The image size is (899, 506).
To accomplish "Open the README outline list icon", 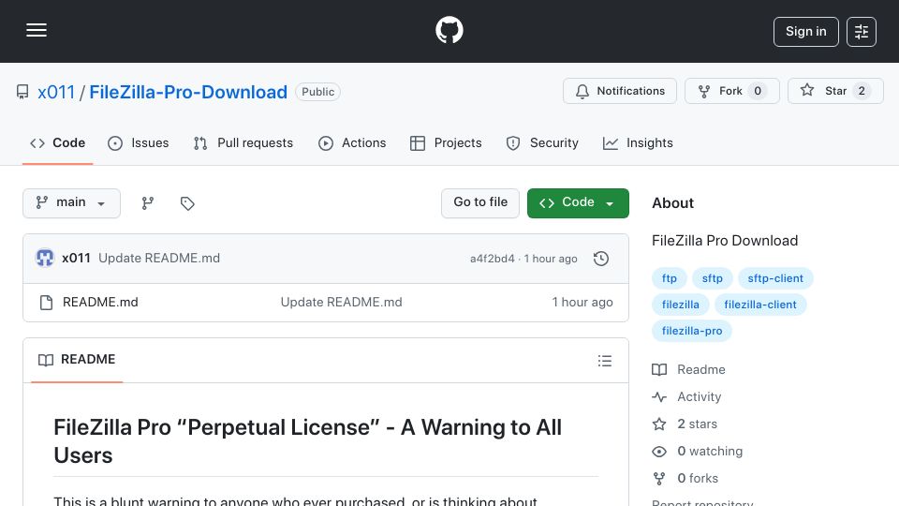I will click(x=604, y=361).
